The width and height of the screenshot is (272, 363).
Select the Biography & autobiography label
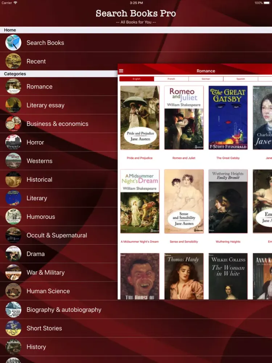tap(64, 310)
